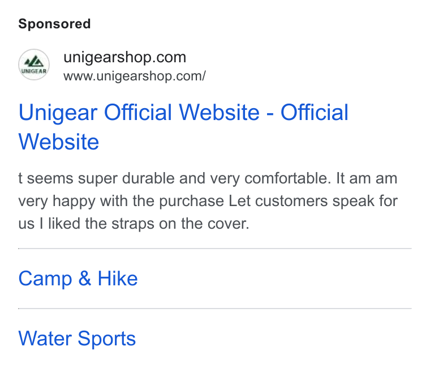Click the UNIGEAR text inside the round logo

coord(34,71)
